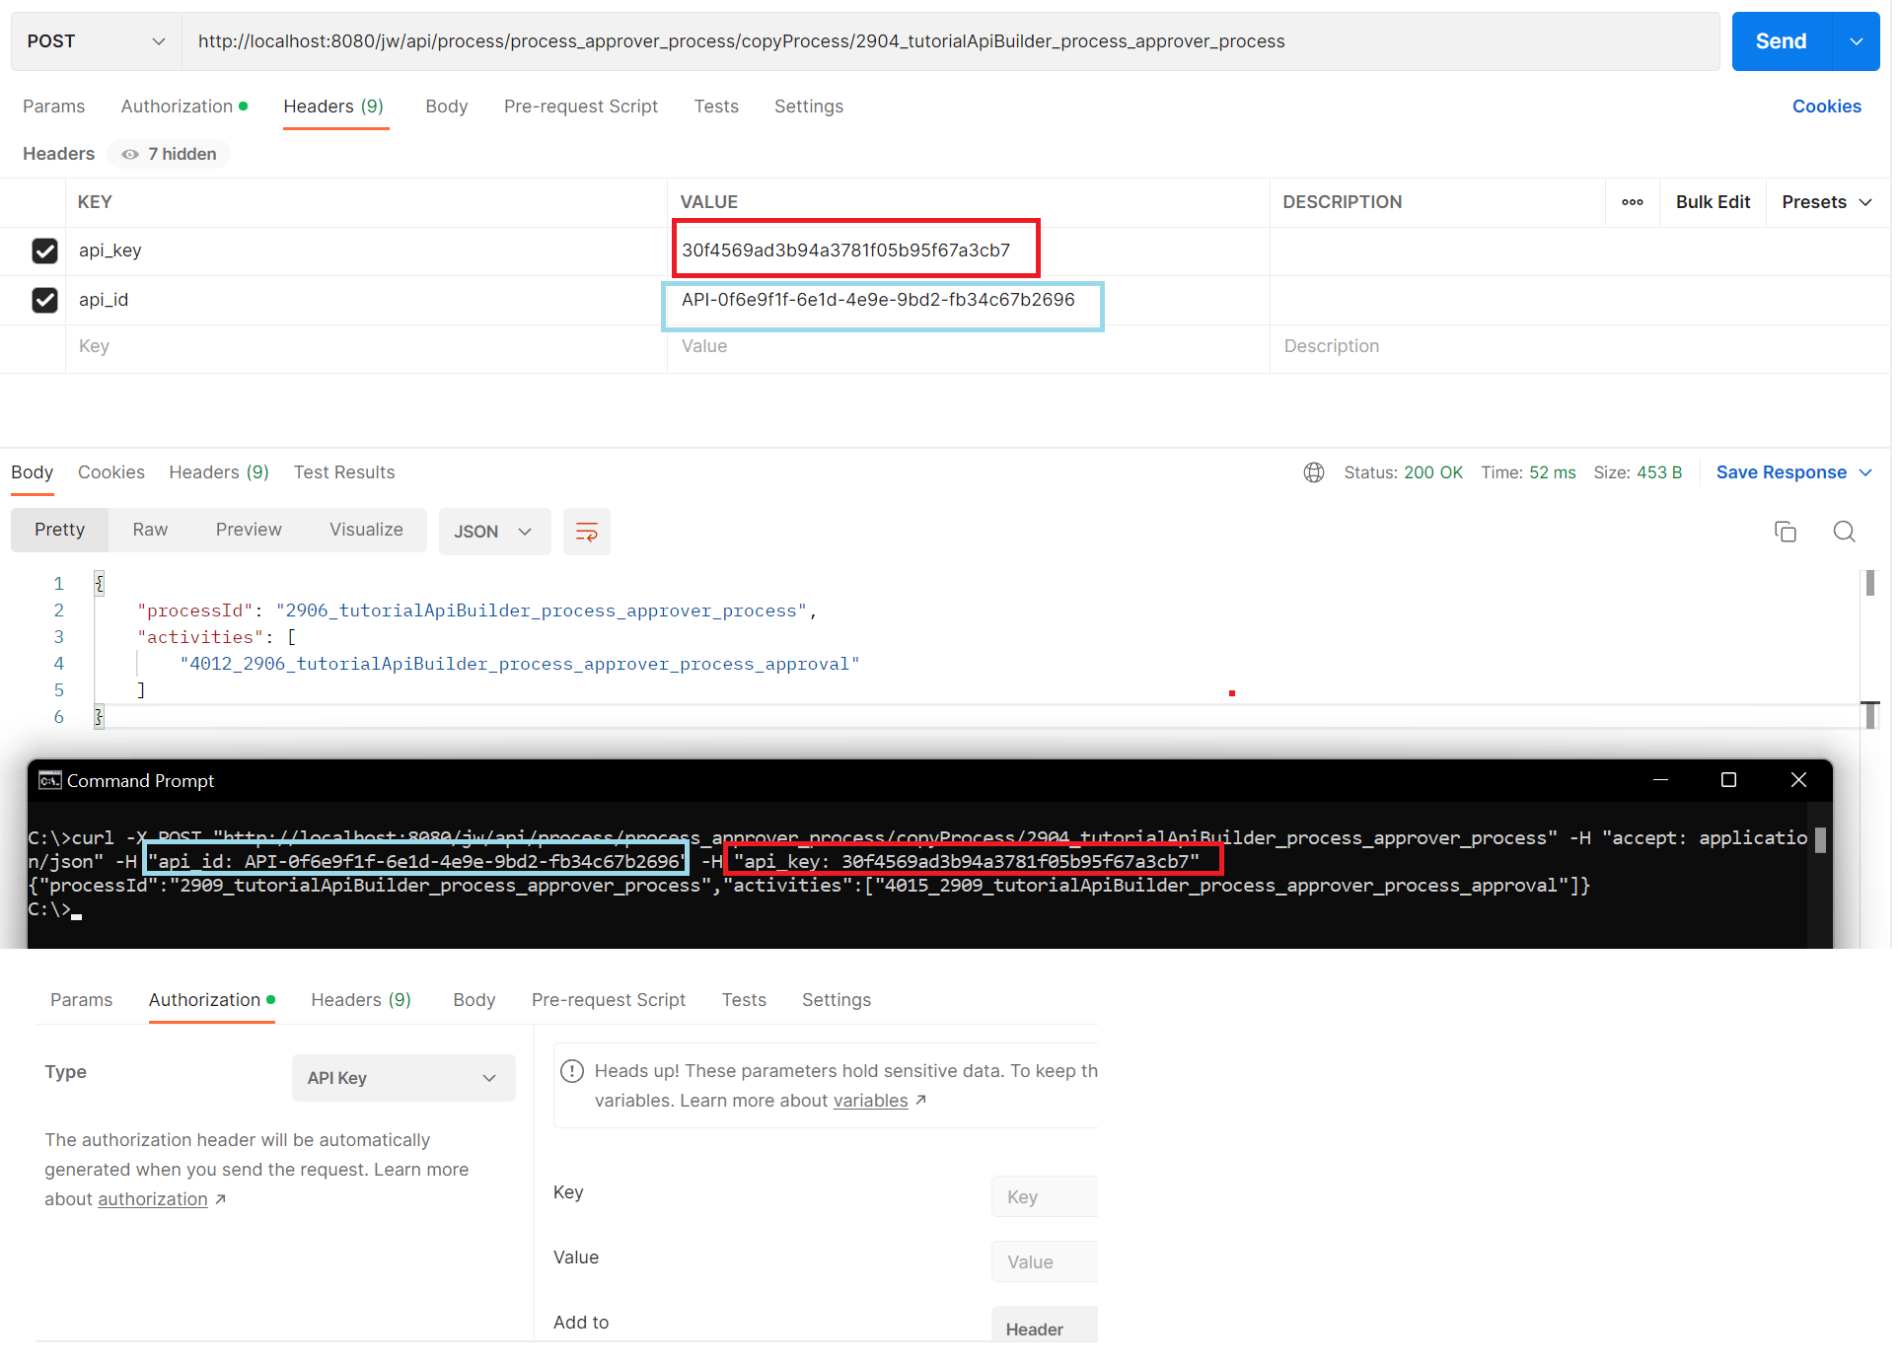Uncheck the api_key header checkbox

pos(44,251)
